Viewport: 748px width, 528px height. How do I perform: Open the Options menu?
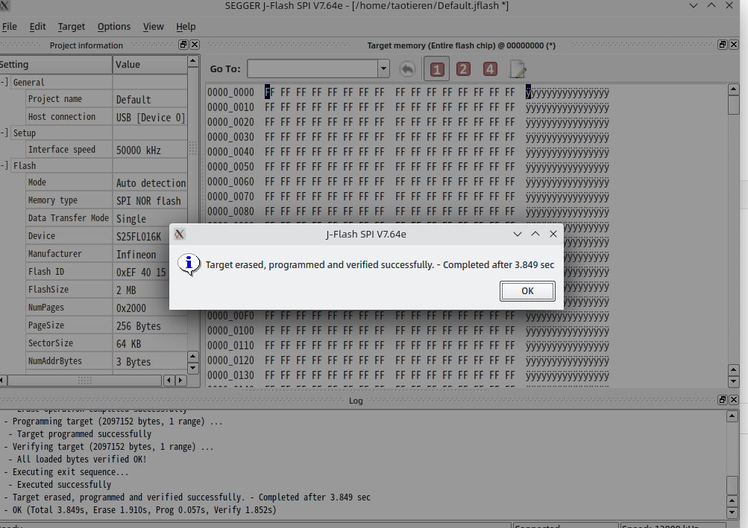click(x=114, y=27)
